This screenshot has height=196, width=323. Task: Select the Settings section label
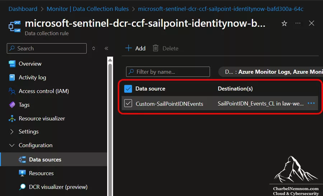pos(29,132)
